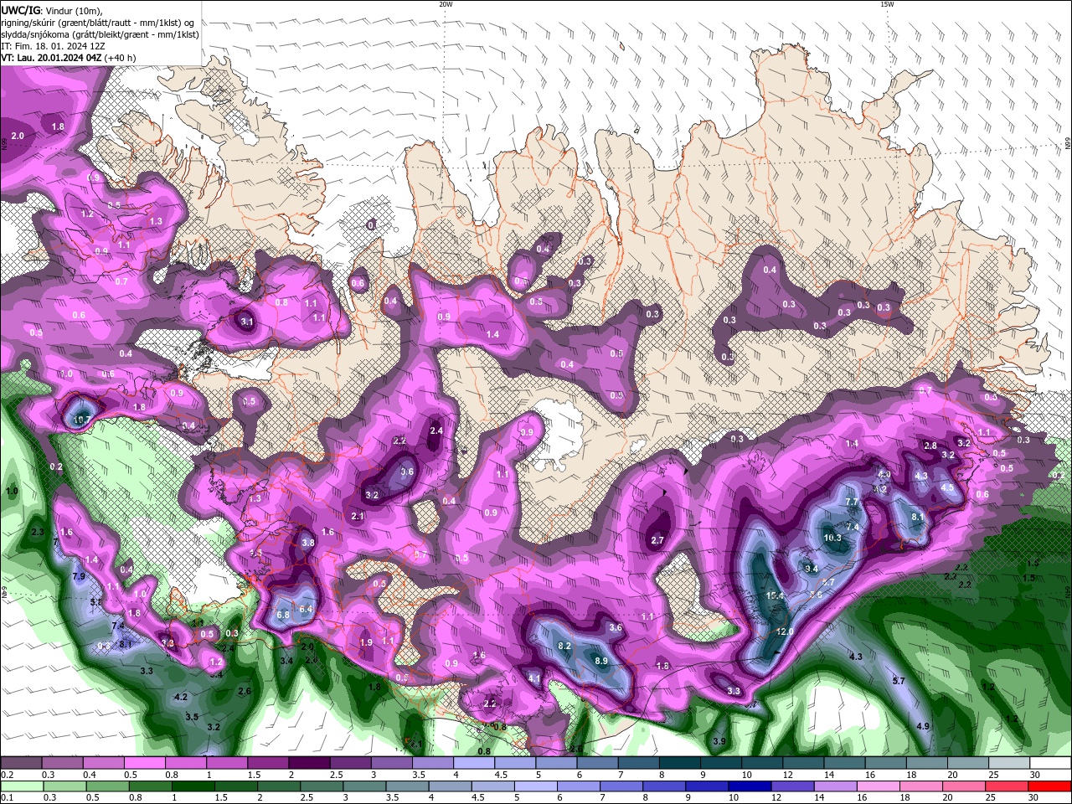Viewport: 1072px width, 804px height.
Task: Click the 'rigning/skúrir' legend description line
Action: click(x=98, y=23)
